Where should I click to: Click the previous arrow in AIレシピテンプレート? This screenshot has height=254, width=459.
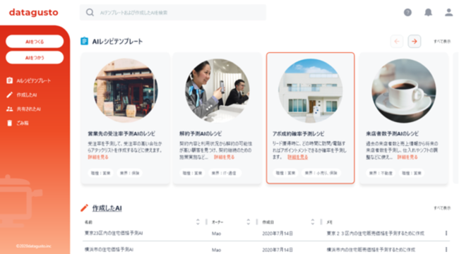(x=397, y=41)
